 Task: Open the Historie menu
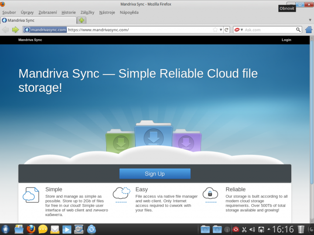point(69,12)
